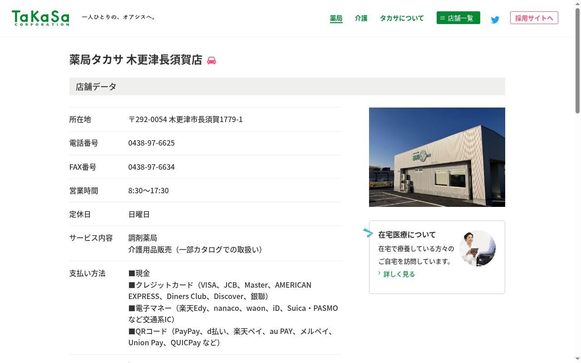Click the teal arrow icon on 在宅医療 card
Viewport: 581px width, 363px height.
(368, 233)
